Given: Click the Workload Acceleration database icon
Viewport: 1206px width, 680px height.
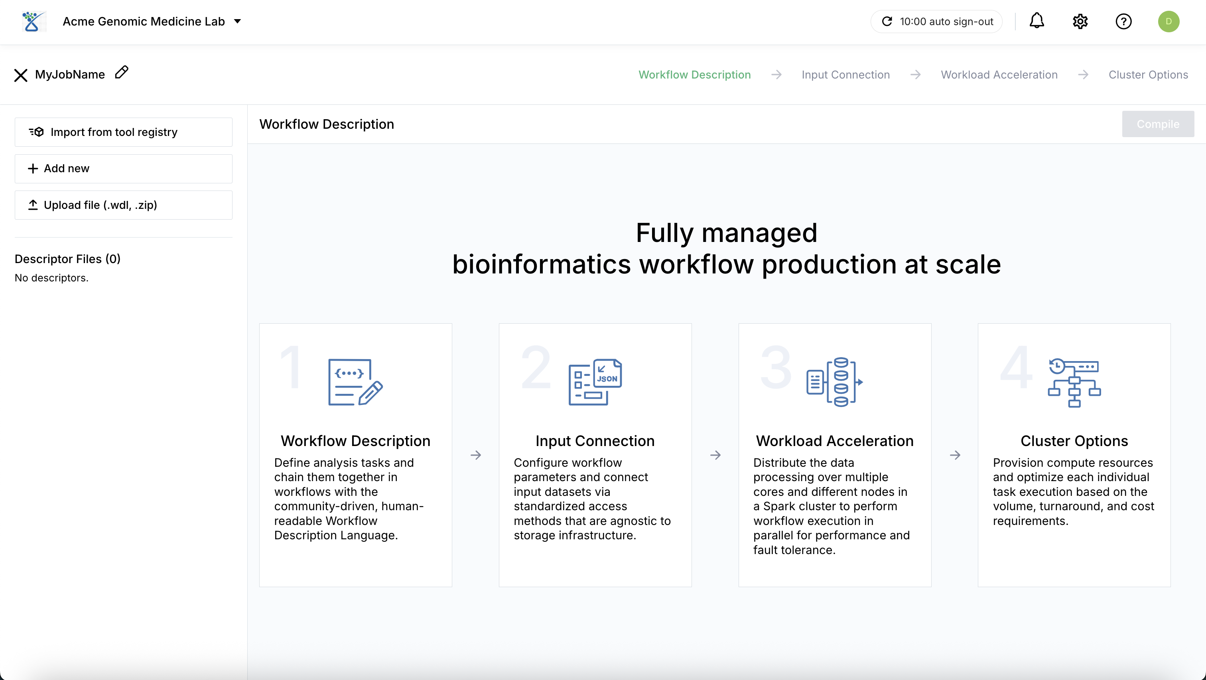Looking at the screenshot, I should coord(835,382).
